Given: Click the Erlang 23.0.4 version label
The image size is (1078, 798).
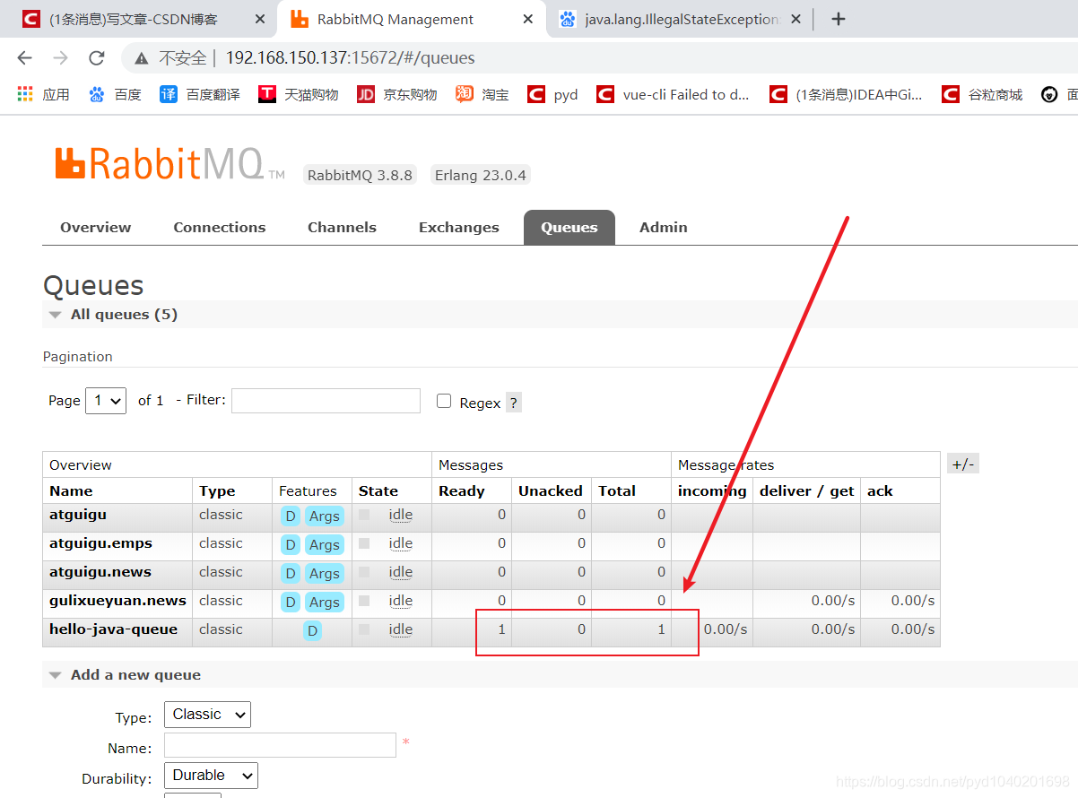Looking at the screenshot, I should coord(480,175).
